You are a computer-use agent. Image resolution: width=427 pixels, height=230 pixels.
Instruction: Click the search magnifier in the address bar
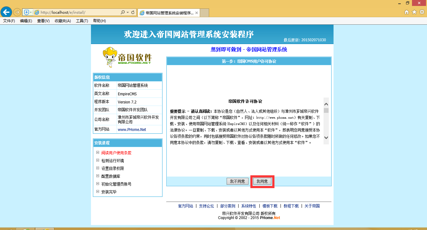pyautogui.click(x=123, y=12)
